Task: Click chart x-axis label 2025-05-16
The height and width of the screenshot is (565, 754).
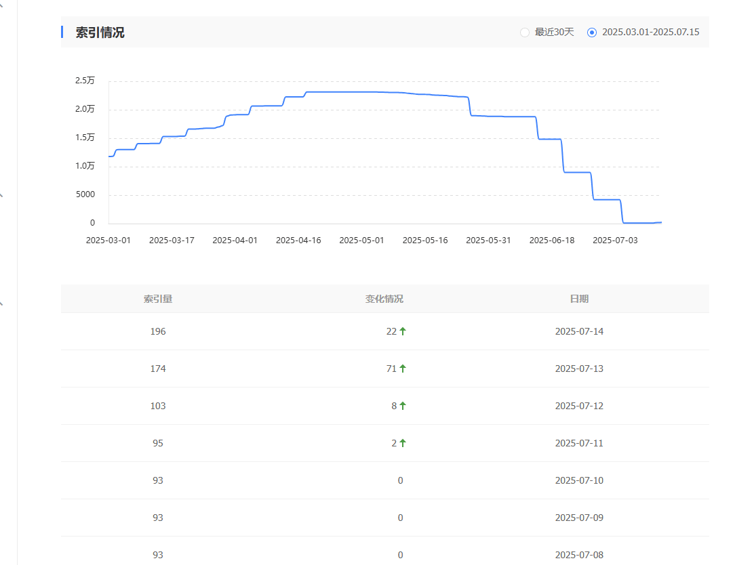Action: click(x=425, y=240)
